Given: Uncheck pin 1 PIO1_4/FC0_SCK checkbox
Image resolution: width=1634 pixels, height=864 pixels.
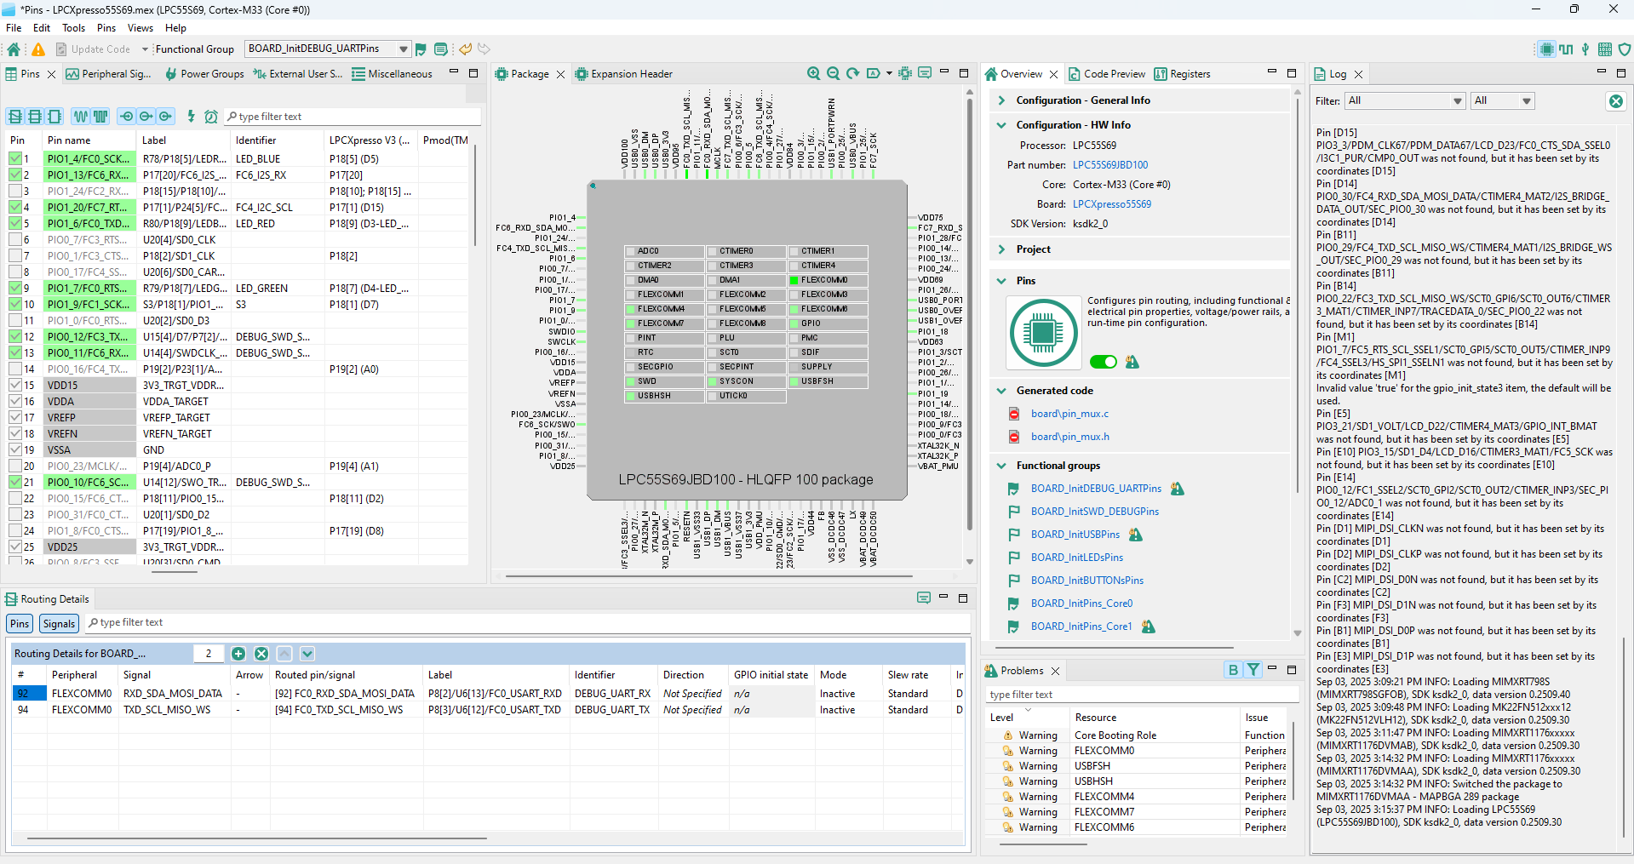Looking at the screenshot, I should [x=15, y=159].
